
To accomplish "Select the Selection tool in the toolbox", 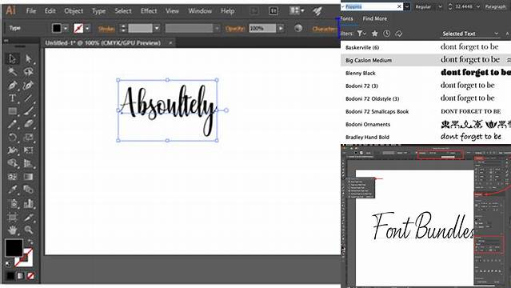I will 12,58.
